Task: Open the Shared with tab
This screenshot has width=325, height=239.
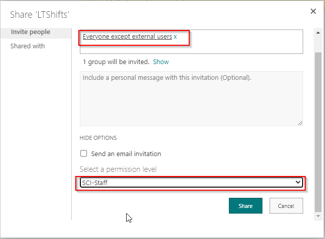Action: 27,46
